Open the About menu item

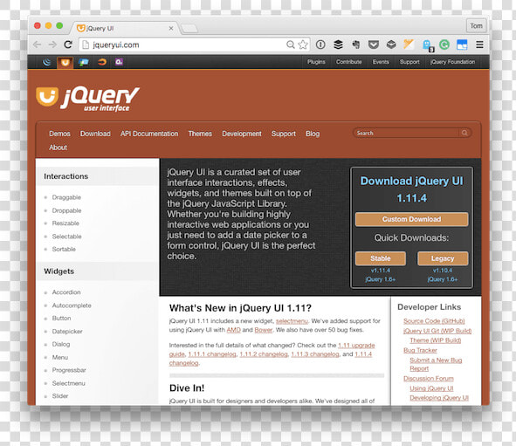click(x=58, y=148)
